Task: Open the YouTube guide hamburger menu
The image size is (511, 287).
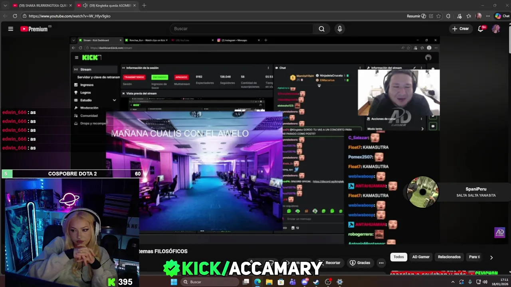Action: 11,29
